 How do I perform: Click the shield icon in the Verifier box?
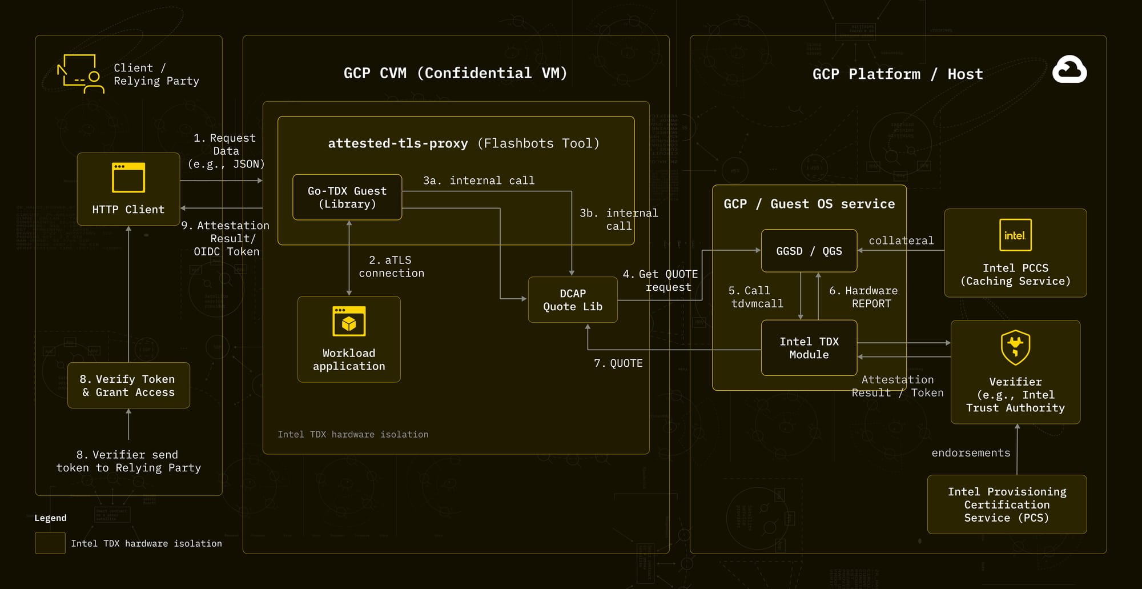pyautogui.click(x=1015, y=347)
